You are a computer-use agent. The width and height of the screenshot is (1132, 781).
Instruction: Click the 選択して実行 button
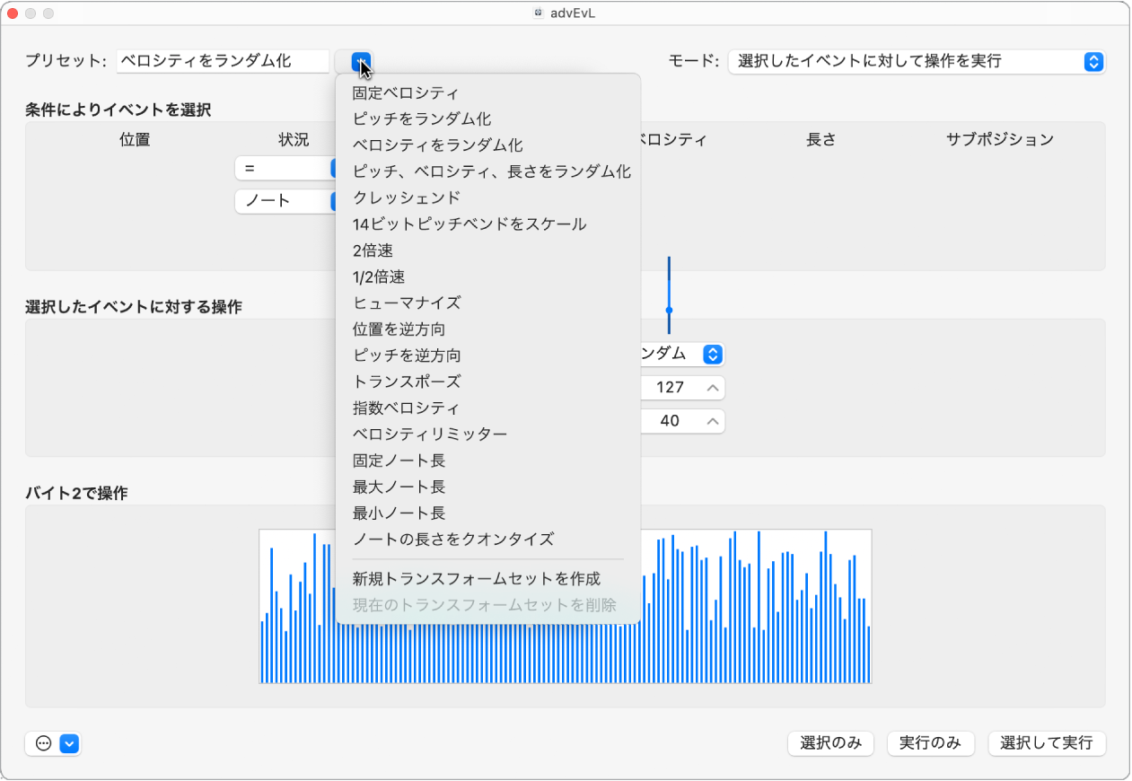(1047, 743)
